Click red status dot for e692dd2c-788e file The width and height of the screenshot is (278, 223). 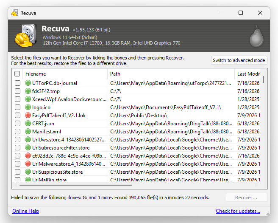click(x=28, y=155)
